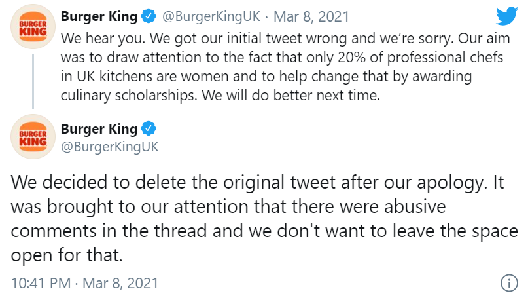Click verified badge on the reply tweet
Viewport: 528px width, 302px height.
tap(149, 128)
